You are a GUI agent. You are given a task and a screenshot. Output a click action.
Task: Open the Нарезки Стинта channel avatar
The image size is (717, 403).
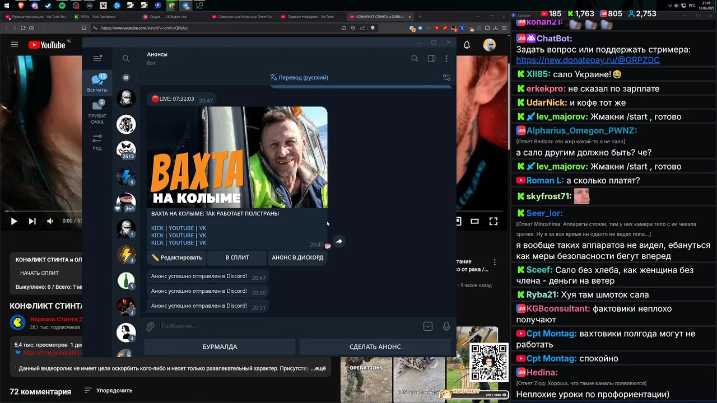pyautogui.click(x=17, y=322)
